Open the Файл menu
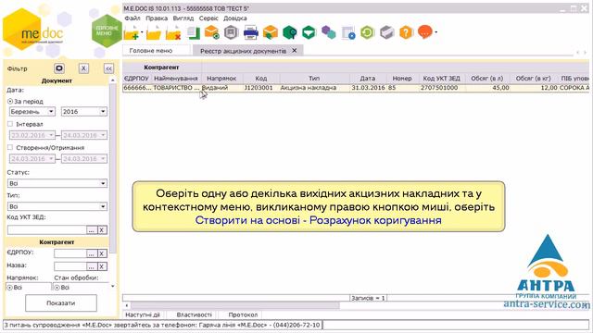This screenshot has height=333, width=593. (132, 18)
